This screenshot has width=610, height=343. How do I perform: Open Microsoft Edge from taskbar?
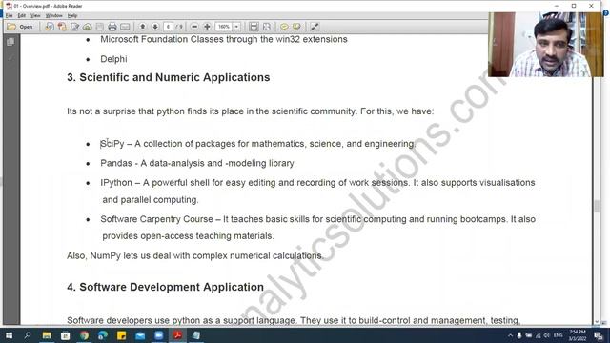pos(103,335)
